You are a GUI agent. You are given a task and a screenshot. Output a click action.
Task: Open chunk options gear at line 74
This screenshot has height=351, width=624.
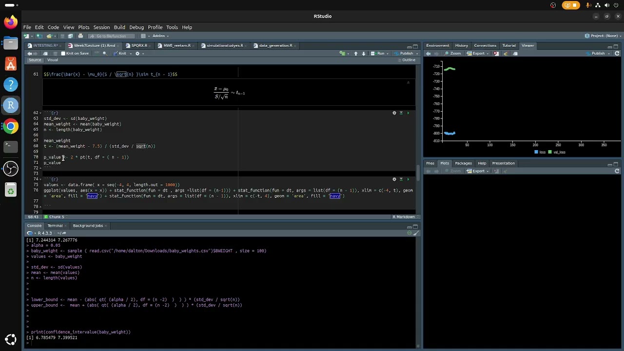[394, 179]
